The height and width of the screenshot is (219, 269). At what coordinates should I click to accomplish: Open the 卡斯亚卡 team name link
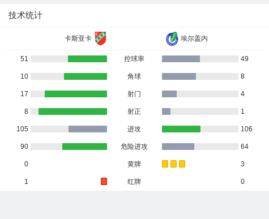click(x=78, y=38)
